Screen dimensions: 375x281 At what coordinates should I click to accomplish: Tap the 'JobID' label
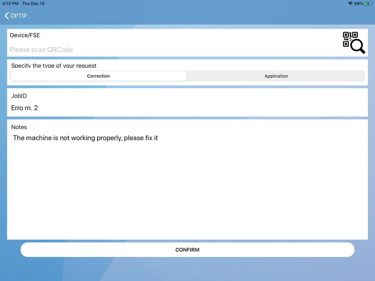[x=19, y=96]
